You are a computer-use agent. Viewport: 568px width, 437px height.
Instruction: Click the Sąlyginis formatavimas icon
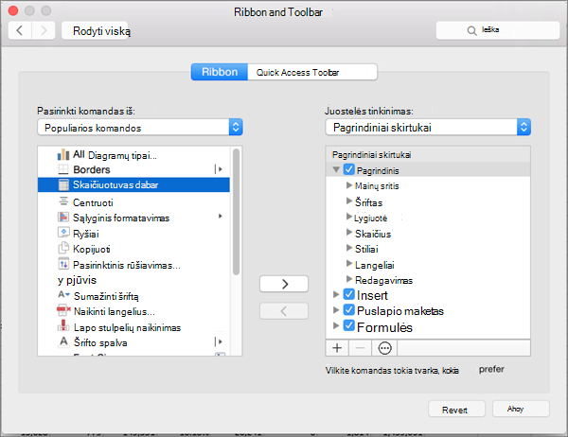[x=63, y=218]
